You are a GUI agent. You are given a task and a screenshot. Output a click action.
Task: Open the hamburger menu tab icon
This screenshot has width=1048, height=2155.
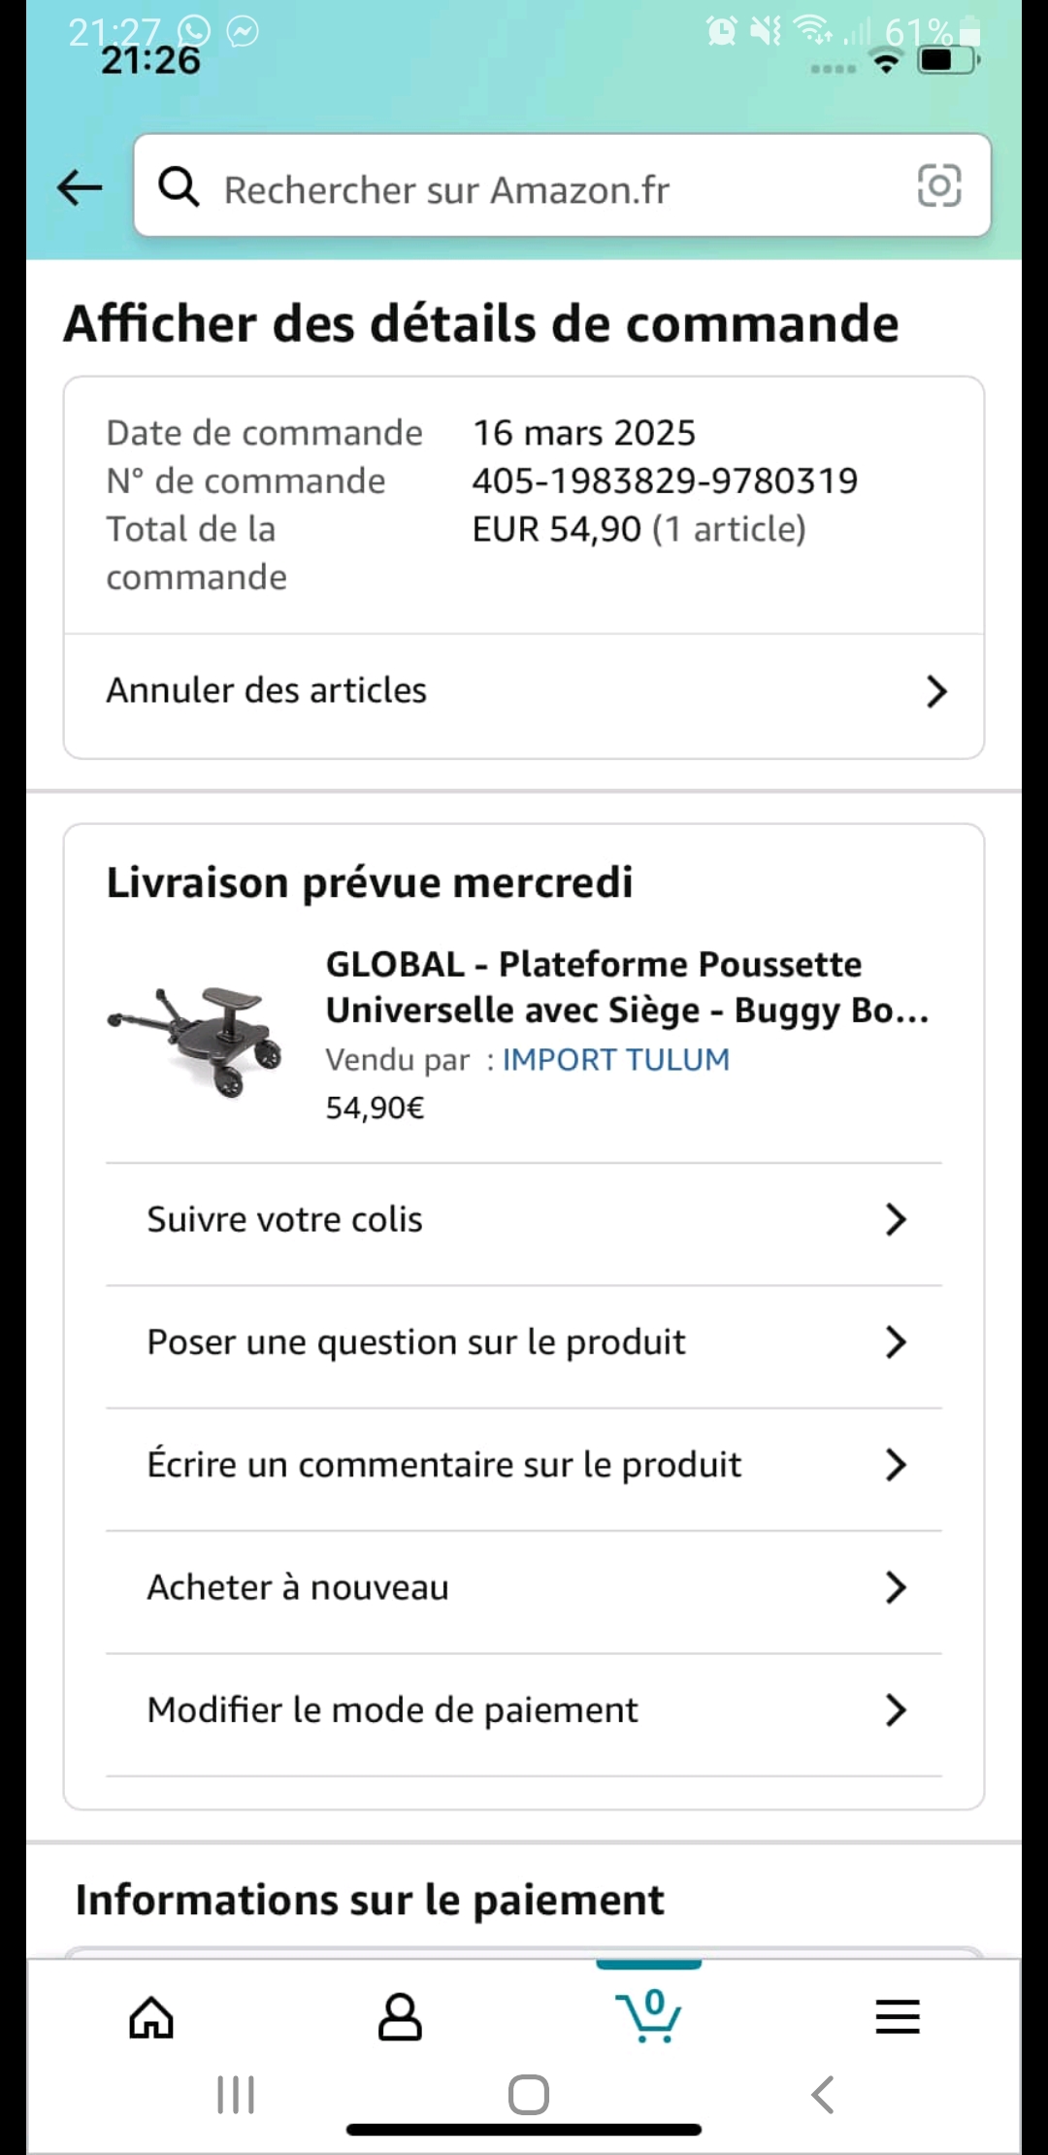tap(897, 2017)
